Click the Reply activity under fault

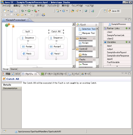click(28, 54)
